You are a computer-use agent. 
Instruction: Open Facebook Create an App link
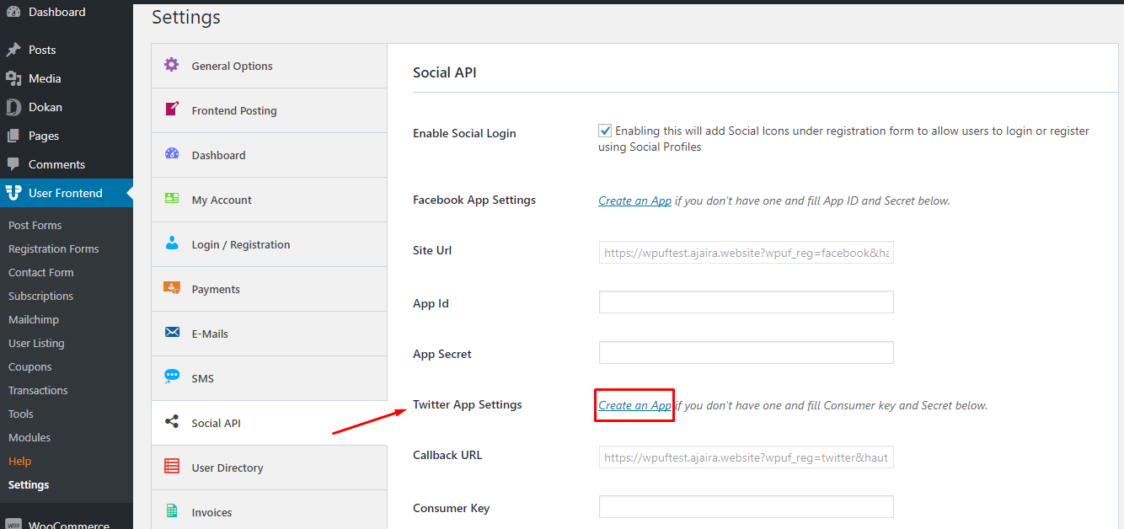click(634, 200)
